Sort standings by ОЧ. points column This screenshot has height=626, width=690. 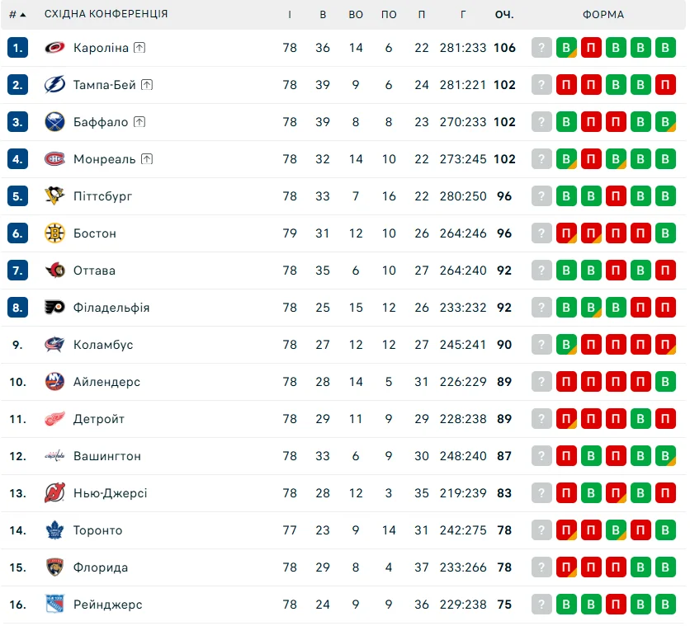click(x=504, y=15)
